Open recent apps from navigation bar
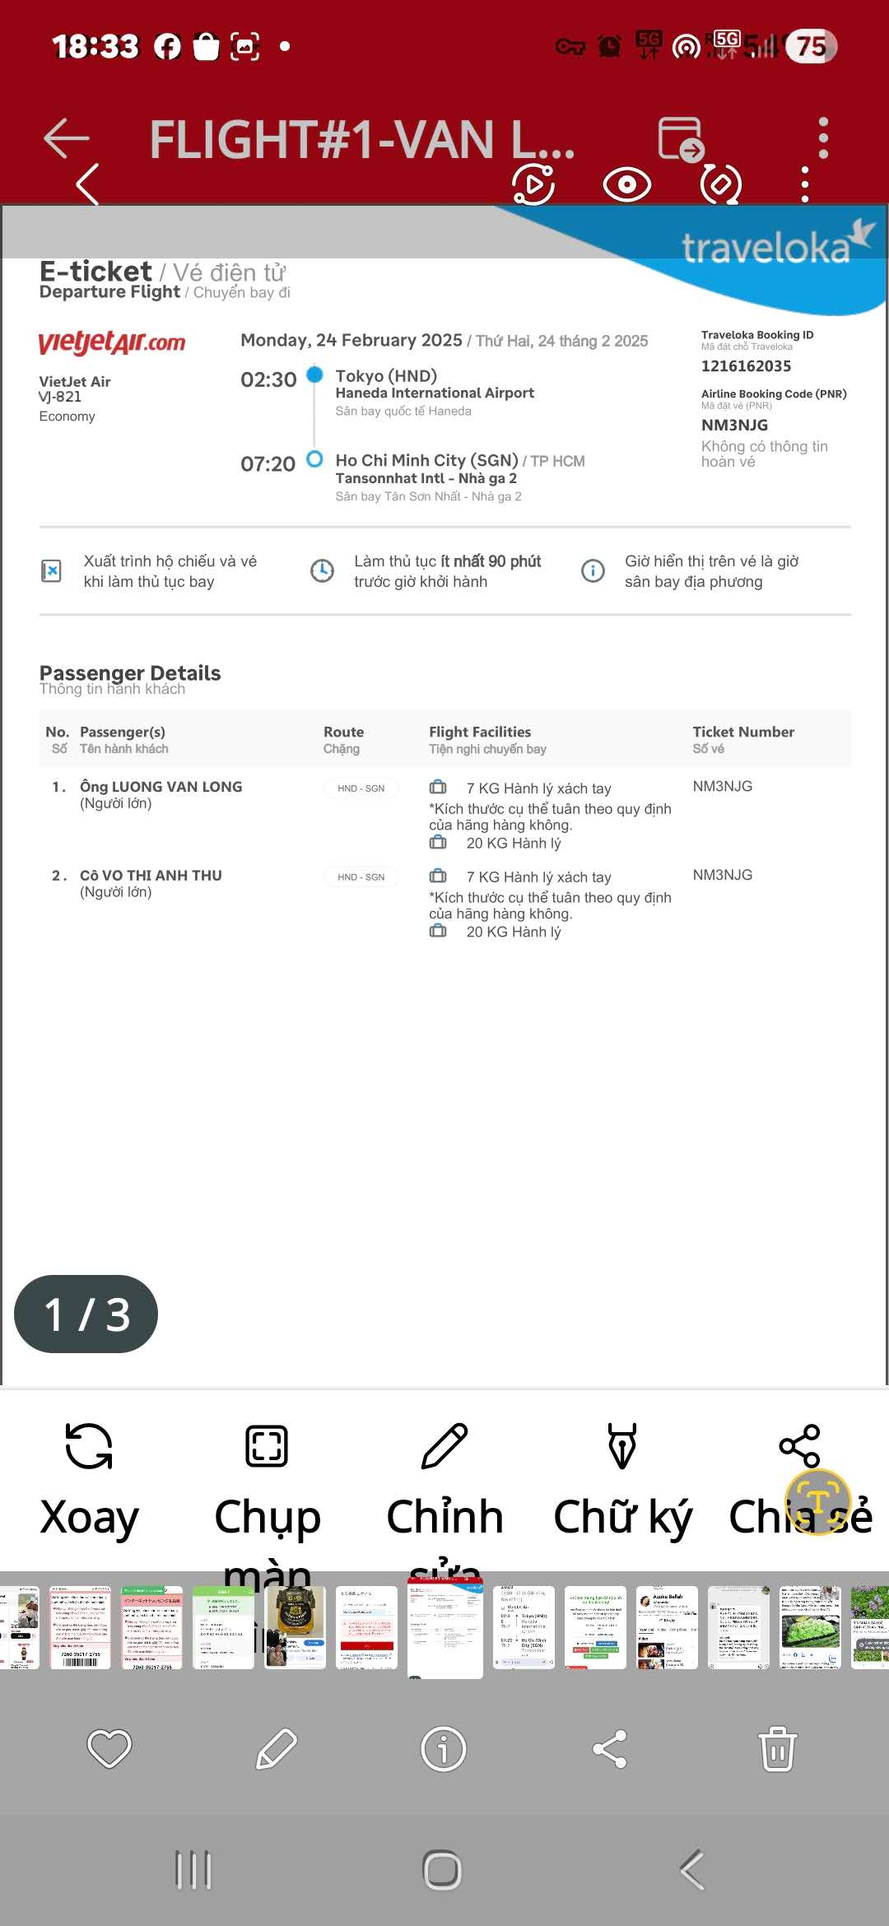Image resolution: width=889 pixels, height=1926 pixels. click(x=194, y=1870)
